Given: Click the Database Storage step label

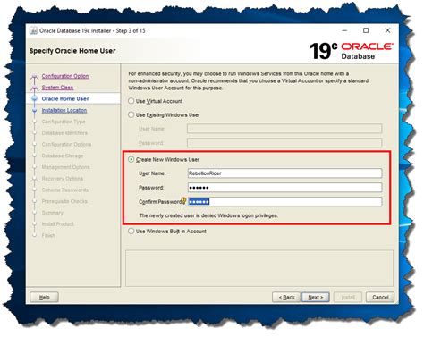Looking at the screenshot, I should click(63, 156).
